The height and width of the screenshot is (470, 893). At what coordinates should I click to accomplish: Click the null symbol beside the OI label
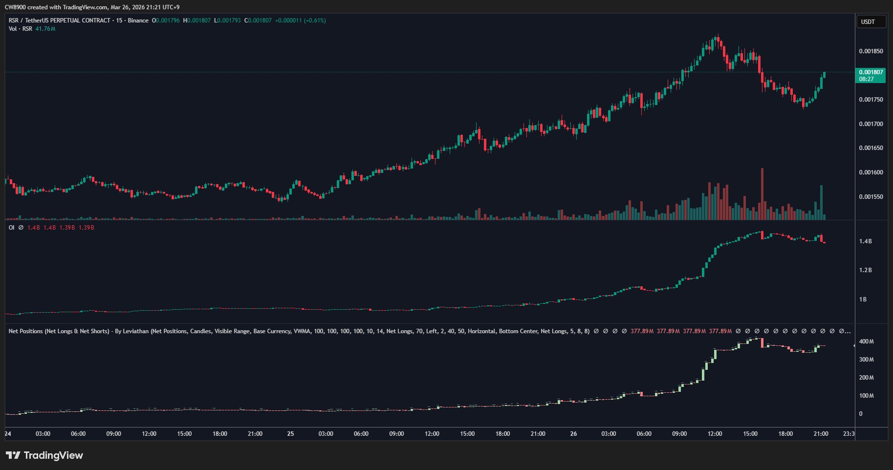21,228
